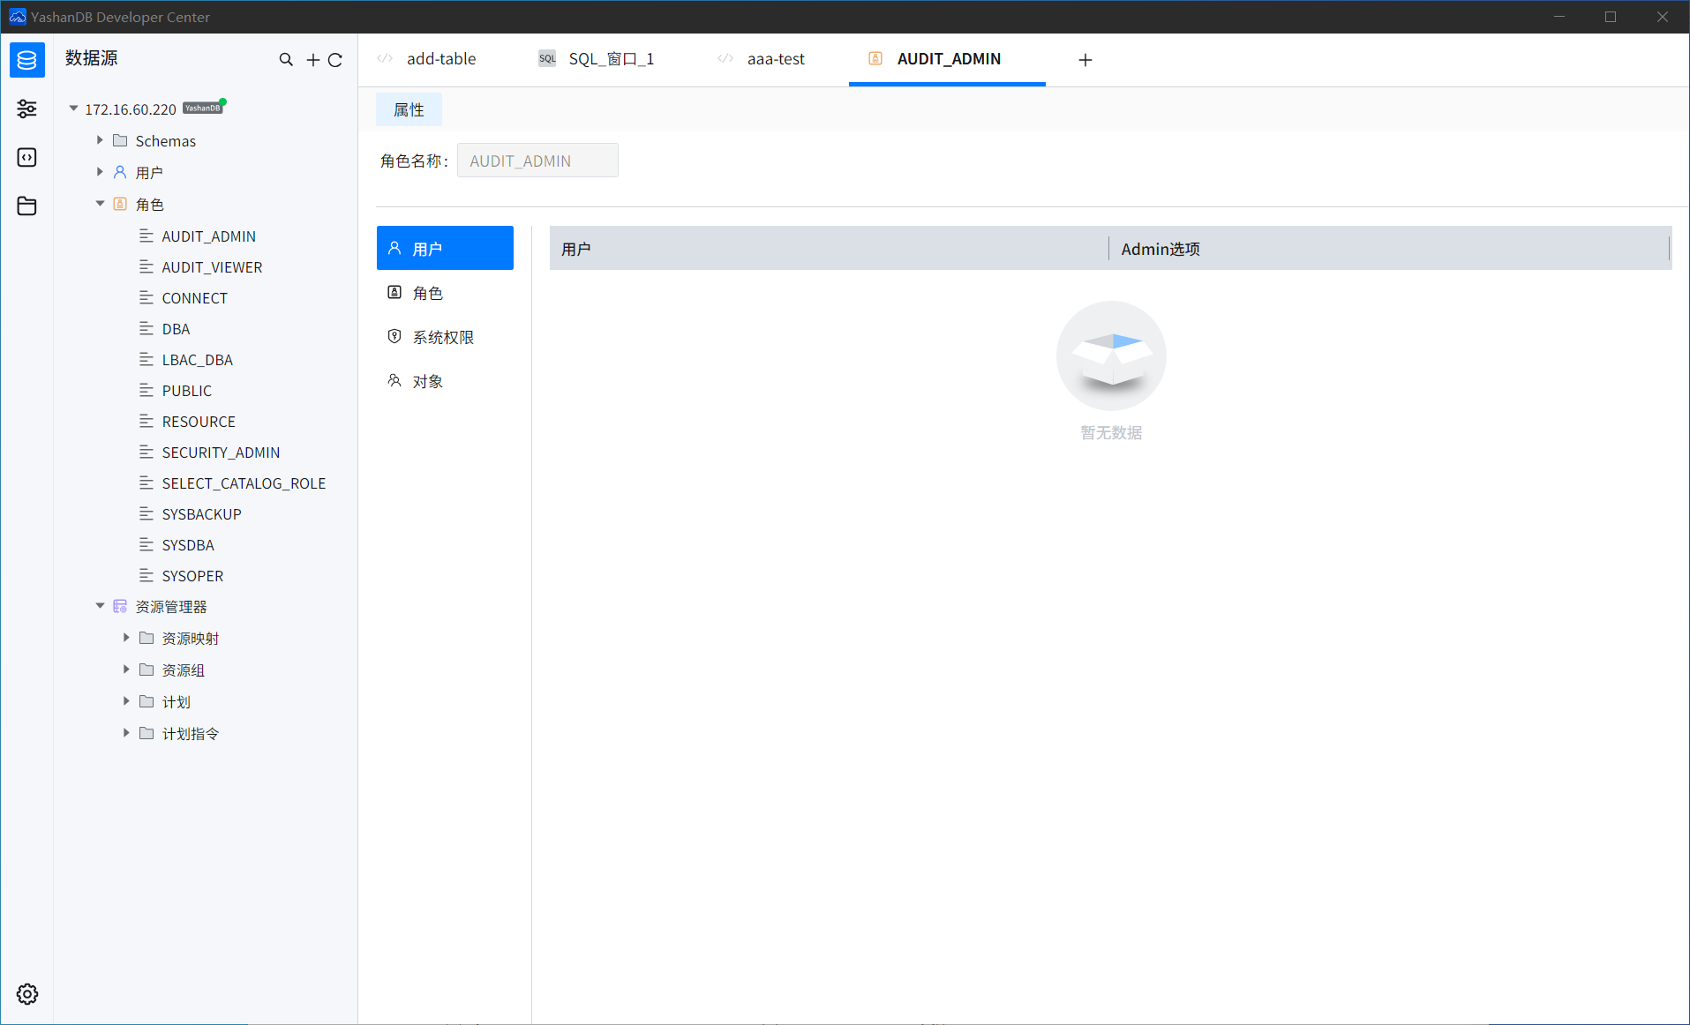The width and height of the screenshot is (1690, 1025).
Task: Collapse the 资源管理器 tree node
Action: coord(100,606)
